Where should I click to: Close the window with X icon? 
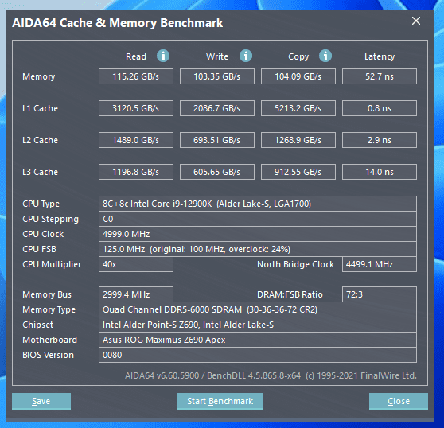pyautogui.click(x=416, y=21)
